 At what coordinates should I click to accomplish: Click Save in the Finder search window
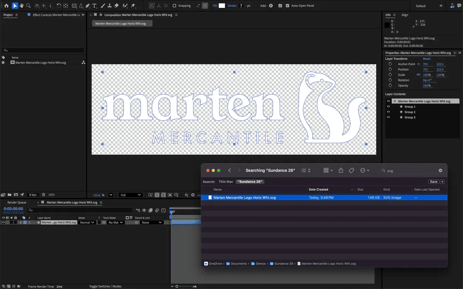tap(433, 181)
